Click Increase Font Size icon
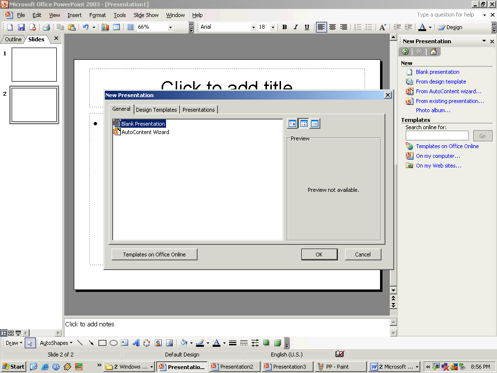Screen dimensions: 497x373 [382, 27]
